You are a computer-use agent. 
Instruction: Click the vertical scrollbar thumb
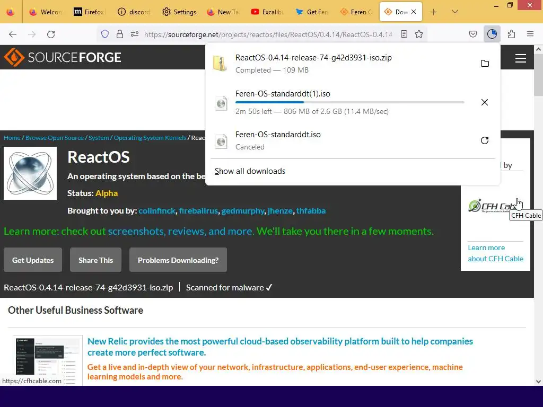(x=539, y=74)
